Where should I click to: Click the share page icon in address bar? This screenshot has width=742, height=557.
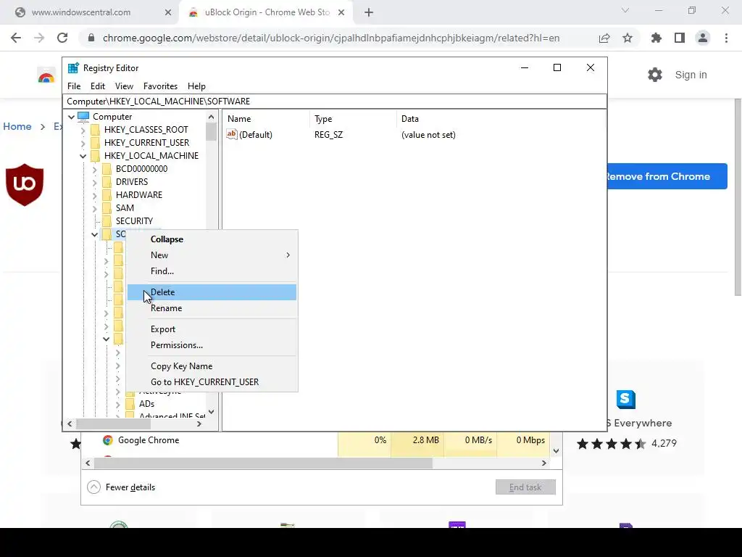[x=604, y=38]
